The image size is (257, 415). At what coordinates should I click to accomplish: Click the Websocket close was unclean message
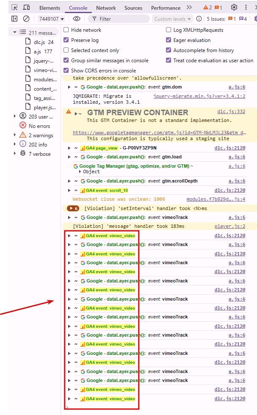pos(119,199)
